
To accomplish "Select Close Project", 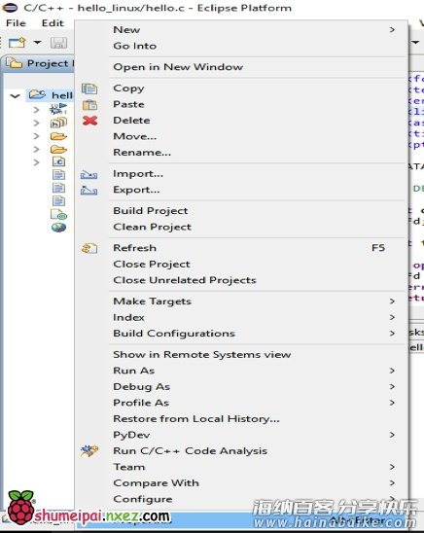I will click(241, 265).
